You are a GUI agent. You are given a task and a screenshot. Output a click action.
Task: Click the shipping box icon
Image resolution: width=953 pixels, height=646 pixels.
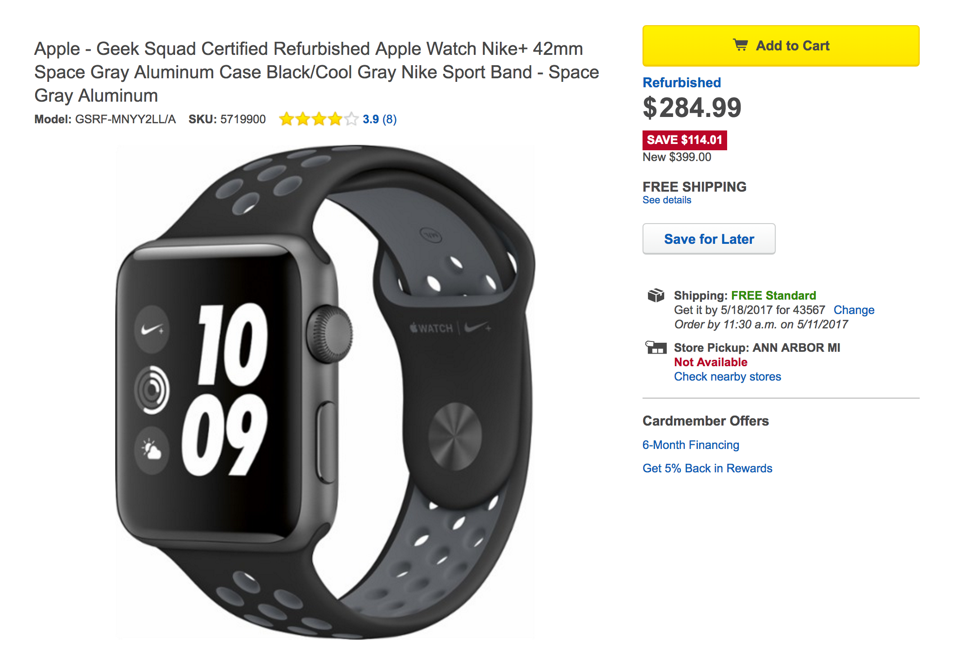[x=656, y=295]
